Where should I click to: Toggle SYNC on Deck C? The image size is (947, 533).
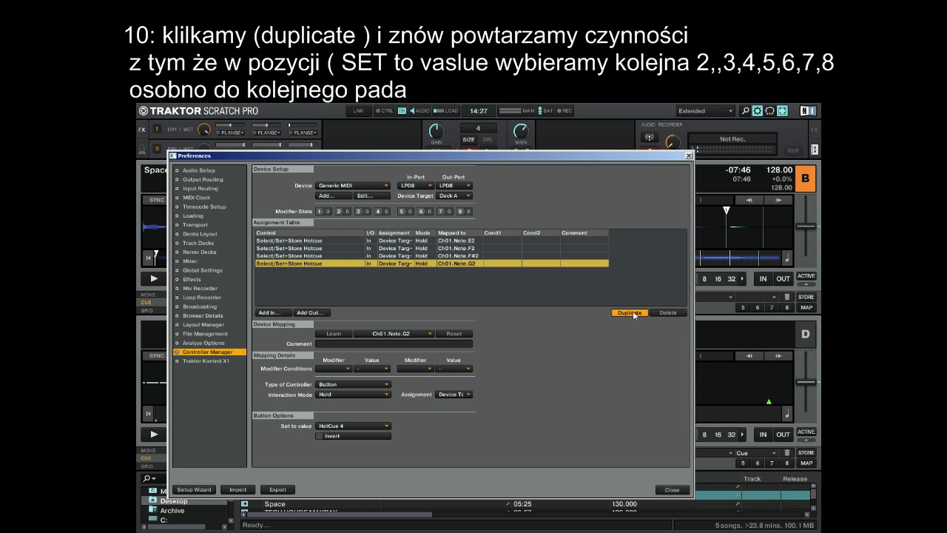[x=157, y=355]
